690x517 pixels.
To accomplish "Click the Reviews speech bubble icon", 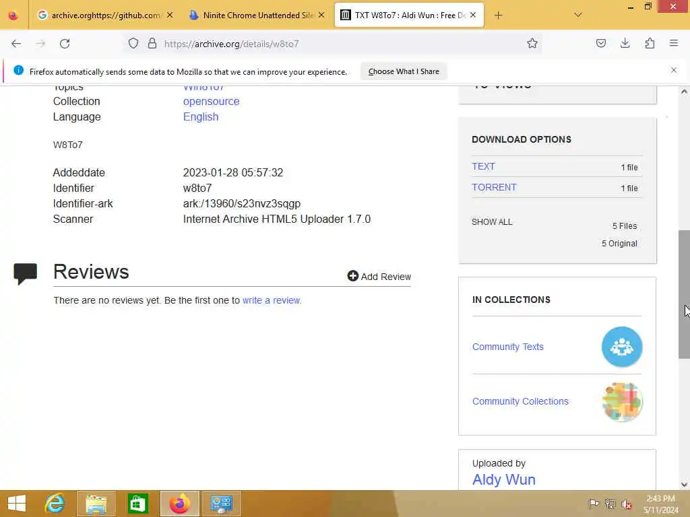I will (26, 273).
